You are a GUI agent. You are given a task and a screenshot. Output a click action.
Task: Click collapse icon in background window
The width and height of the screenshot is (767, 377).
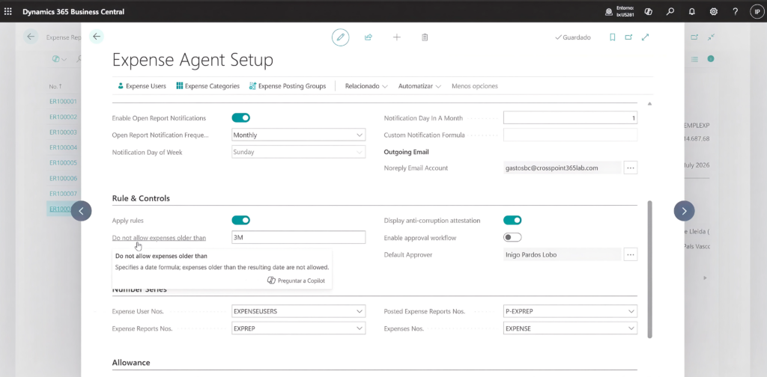(x=711, y=37)
